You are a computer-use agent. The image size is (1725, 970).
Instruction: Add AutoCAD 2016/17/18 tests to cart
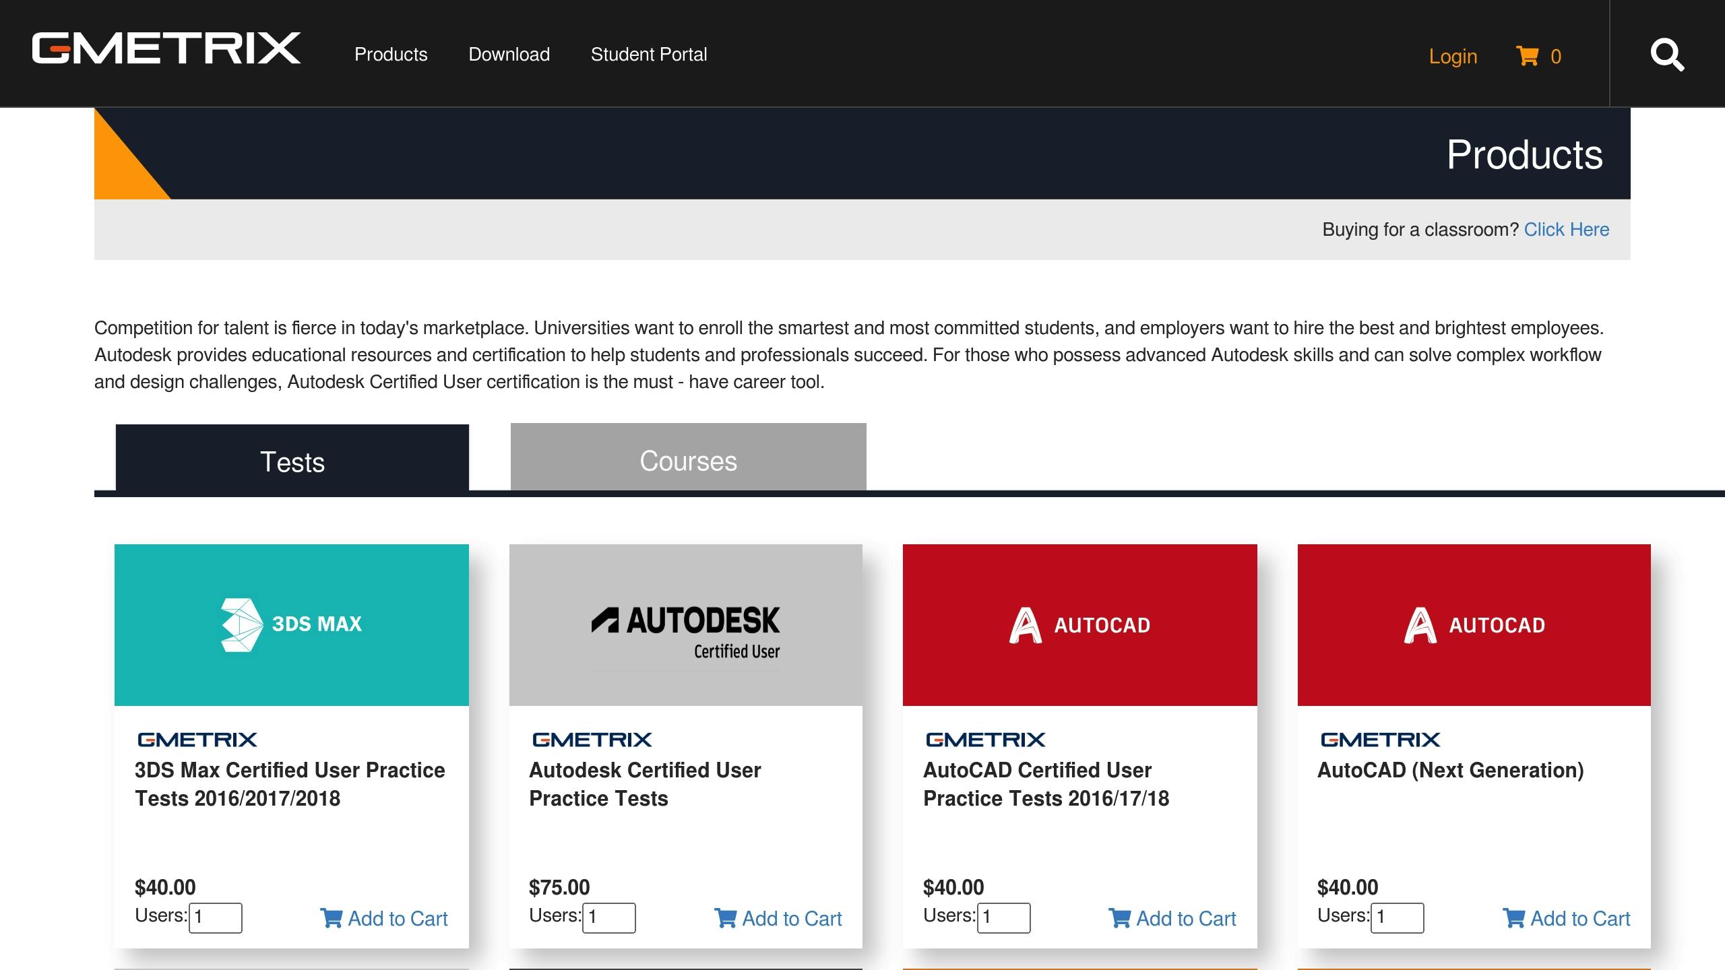1172,919
